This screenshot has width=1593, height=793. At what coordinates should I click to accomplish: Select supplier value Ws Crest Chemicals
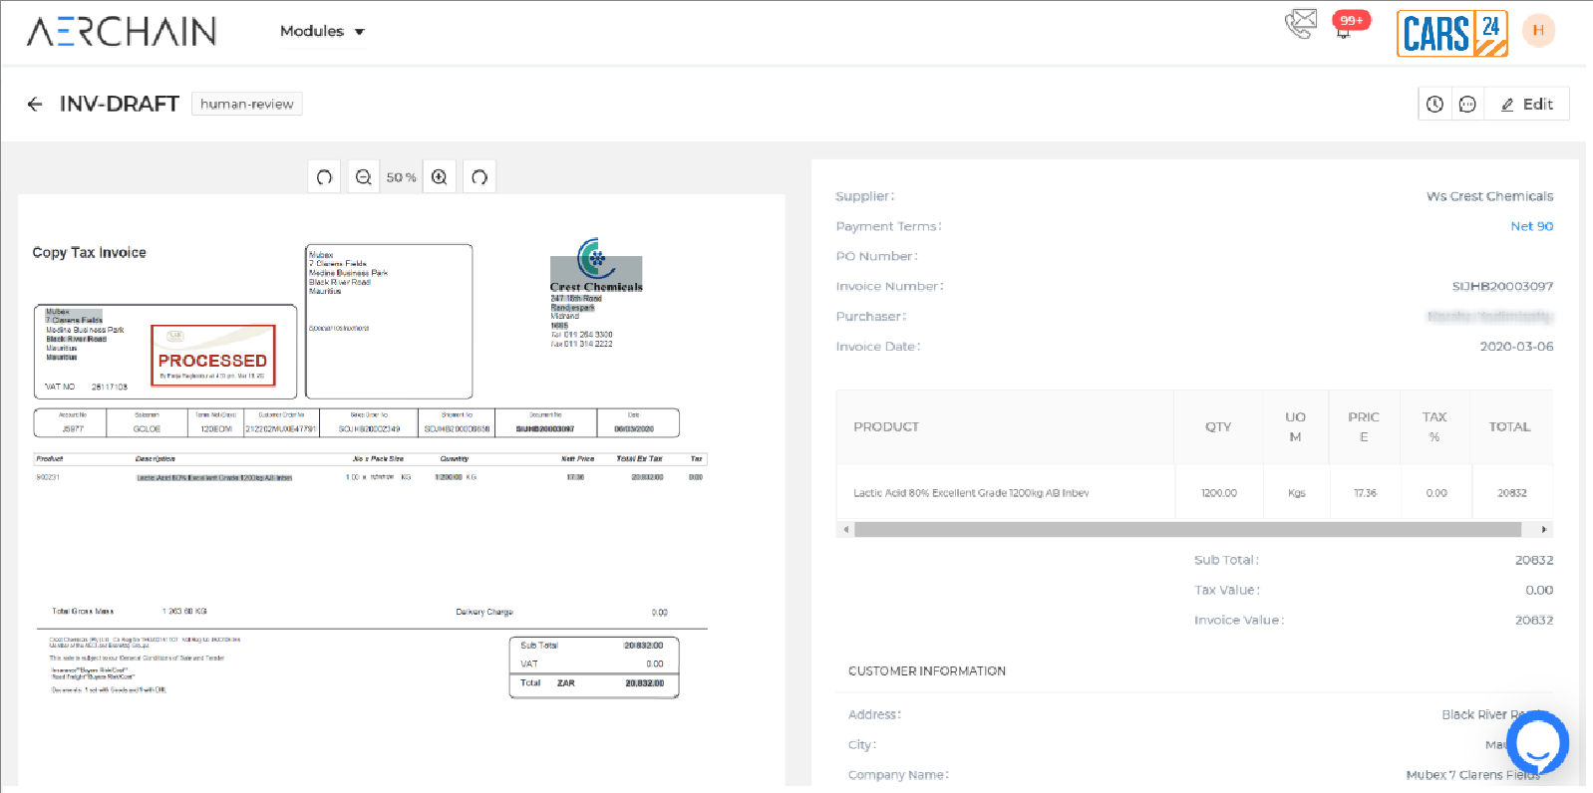(x=1489, y=196)
